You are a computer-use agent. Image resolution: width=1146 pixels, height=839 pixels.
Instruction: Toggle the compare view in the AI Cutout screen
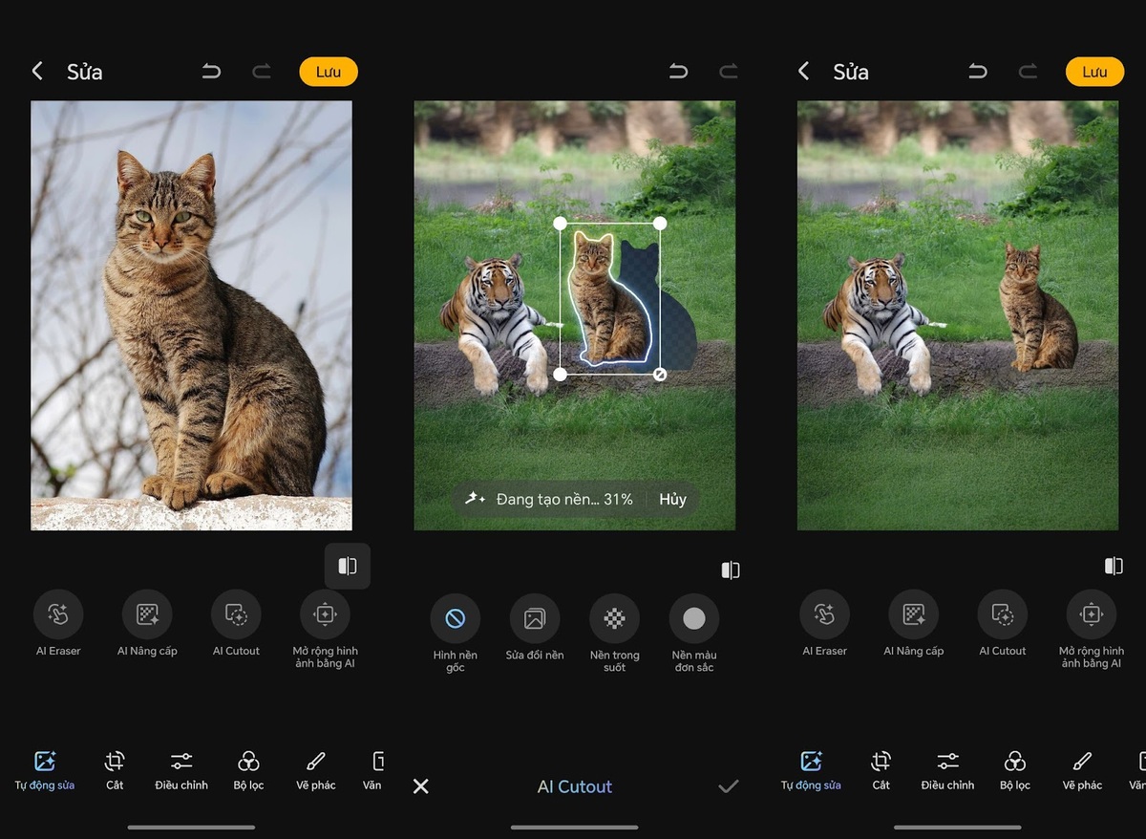tap(731, 570)
